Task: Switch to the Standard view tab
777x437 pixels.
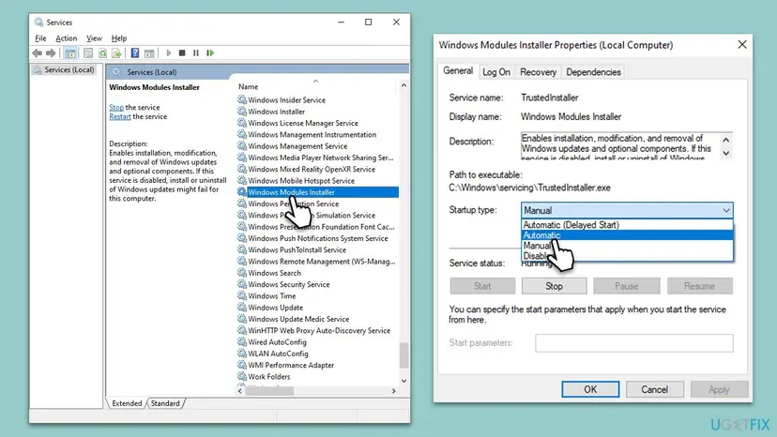Action: [x=165, y=403]
